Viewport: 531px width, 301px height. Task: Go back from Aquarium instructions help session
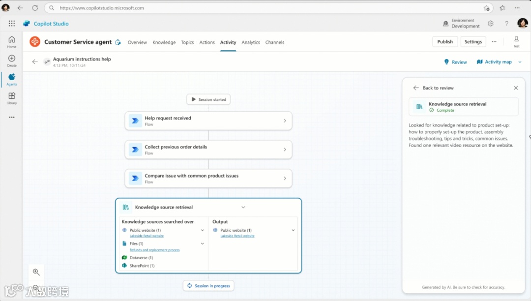(x=34, y=61)
